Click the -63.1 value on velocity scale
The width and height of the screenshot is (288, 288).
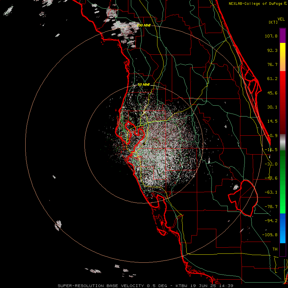tap(271, 192)
